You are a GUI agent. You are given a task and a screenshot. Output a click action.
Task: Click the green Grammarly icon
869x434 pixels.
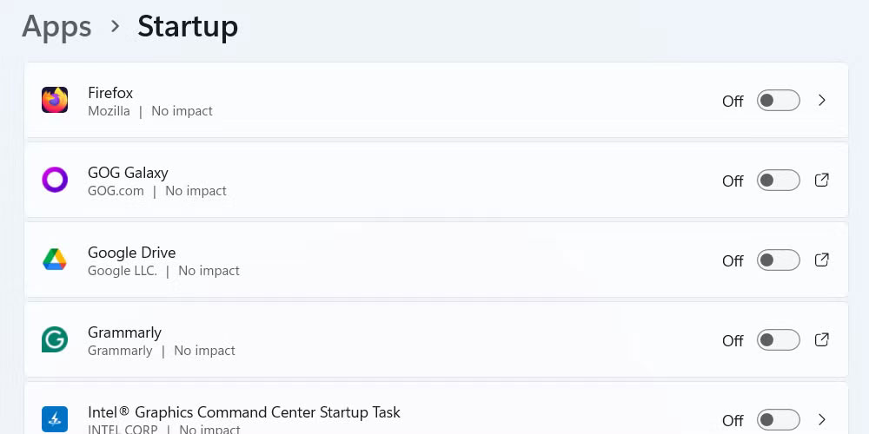[55, 339]
